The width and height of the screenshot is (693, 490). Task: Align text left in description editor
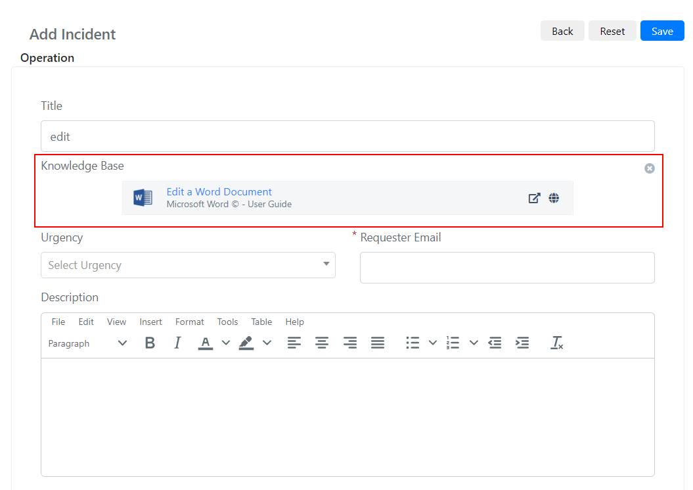click(x=294, y=343)
